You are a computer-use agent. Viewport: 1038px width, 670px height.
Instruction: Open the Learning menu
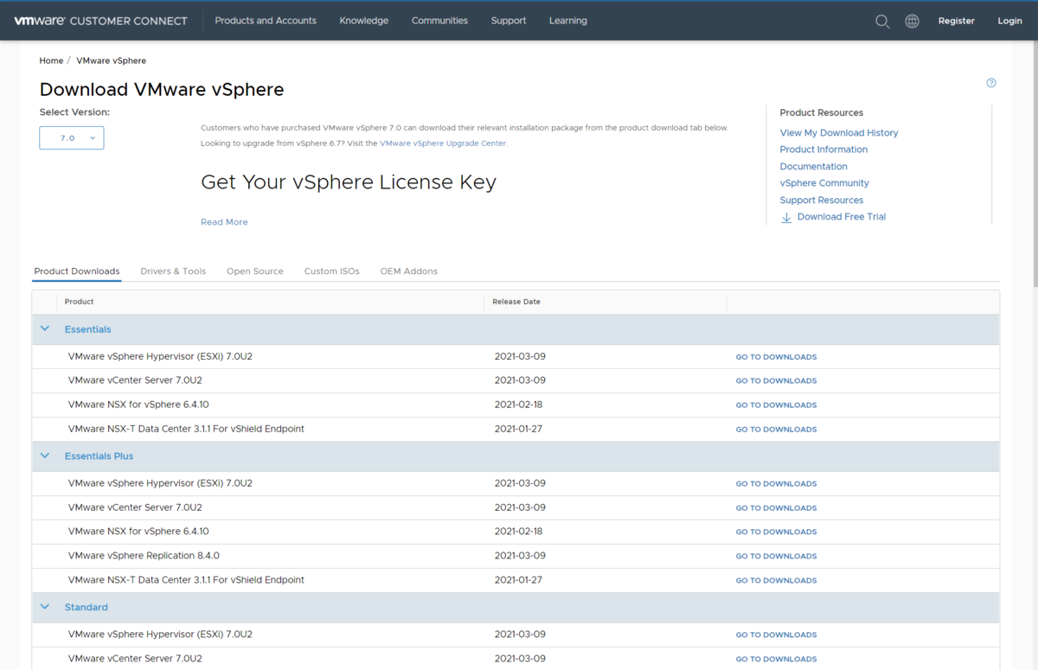[x=568, y=21]
